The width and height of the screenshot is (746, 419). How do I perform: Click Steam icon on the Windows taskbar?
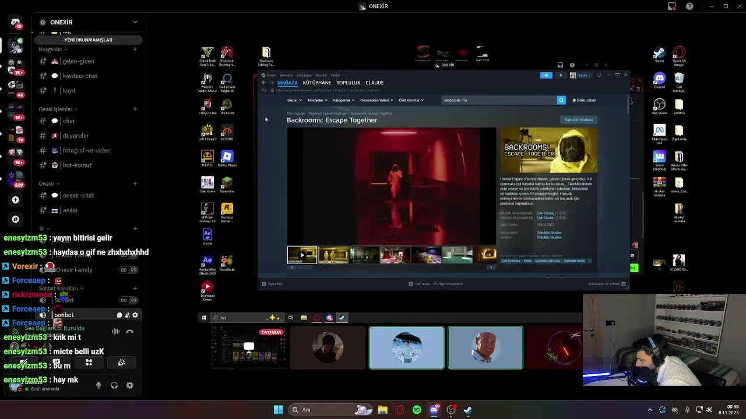point(468,410)
